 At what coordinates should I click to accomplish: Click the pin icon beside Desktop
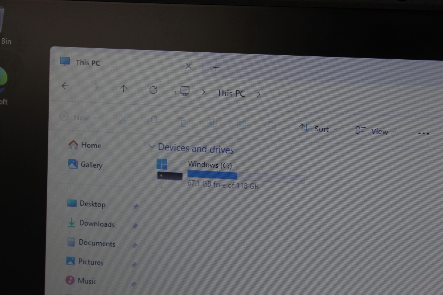pos(135,207)
